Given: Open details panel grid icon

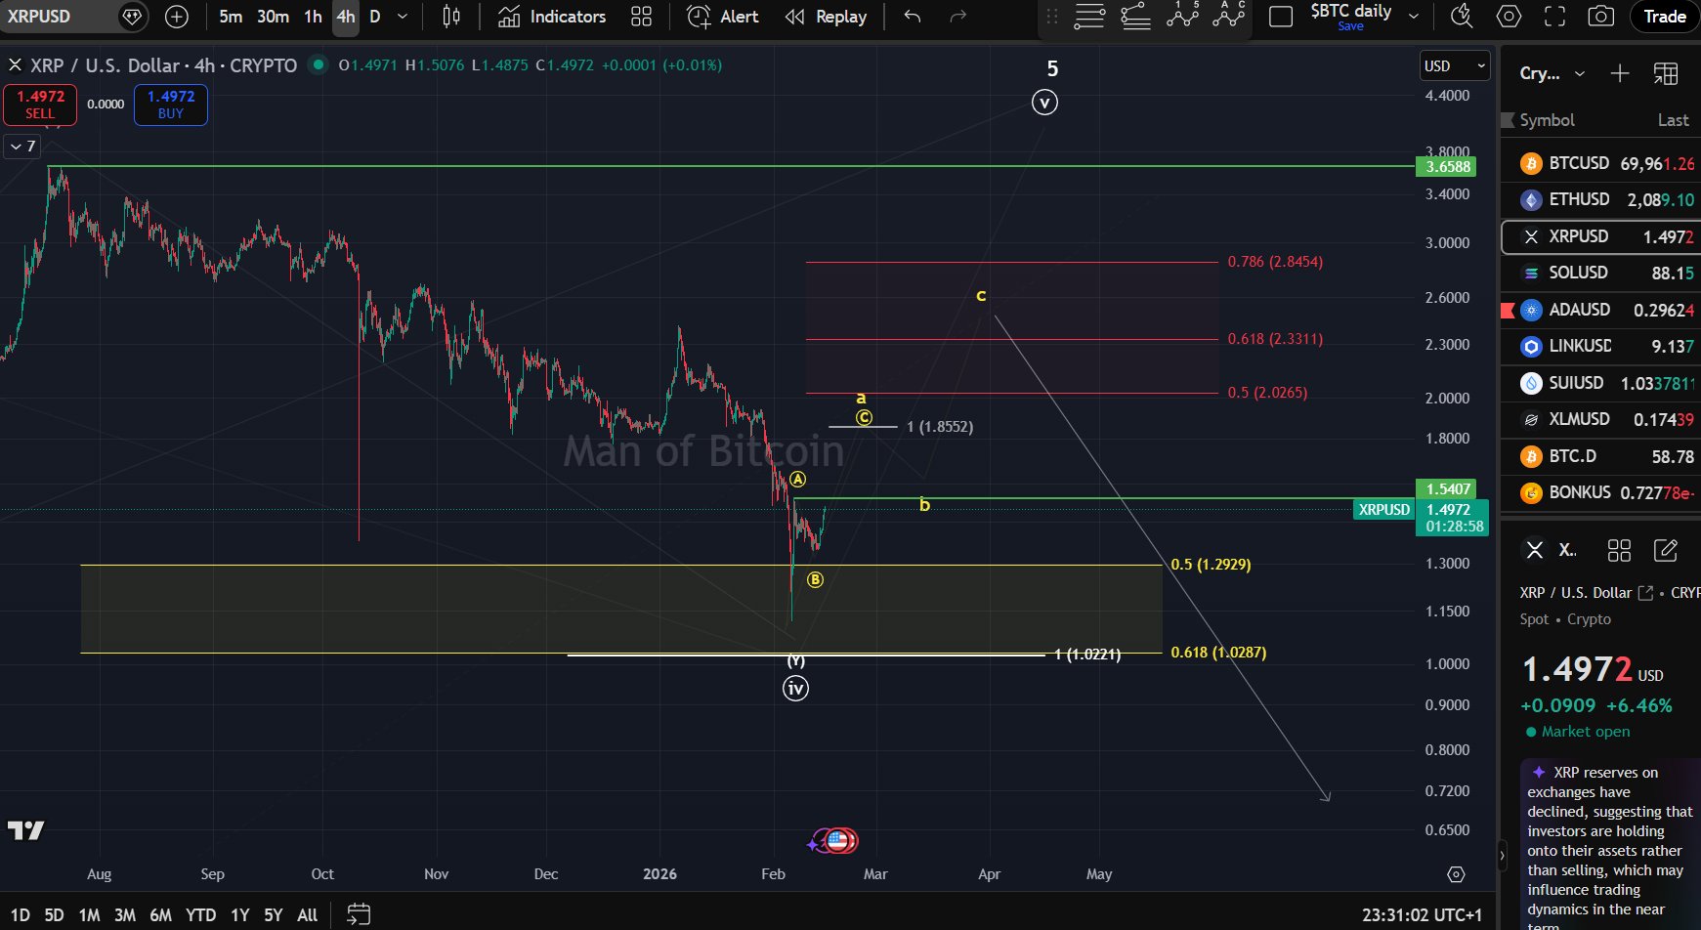Looking at the screenshot, I should click(x=1619, y=551).
